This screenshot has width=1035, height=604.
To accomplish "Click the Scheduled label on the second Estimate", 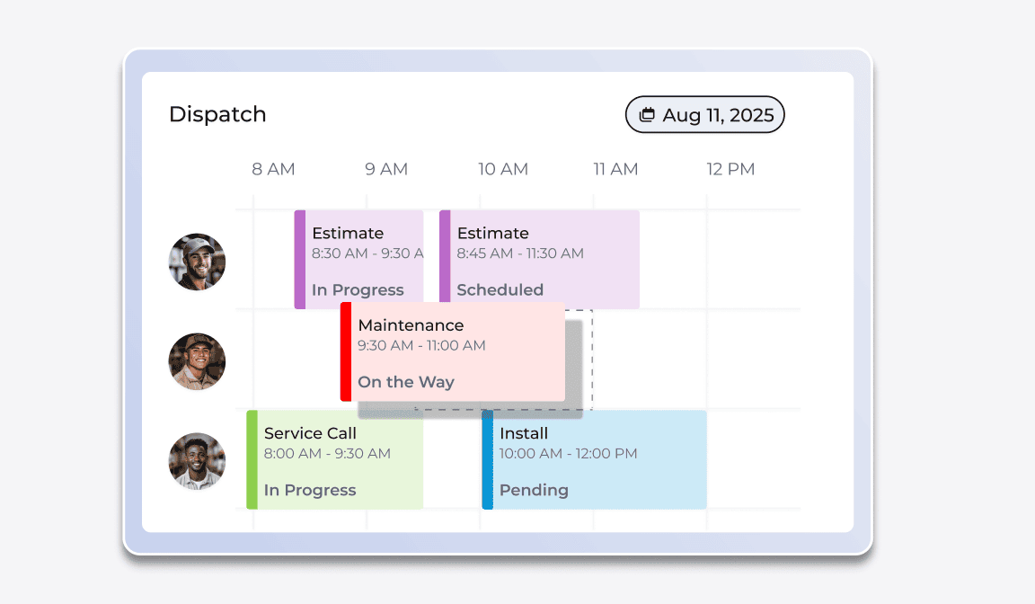I will pos(500,289).
